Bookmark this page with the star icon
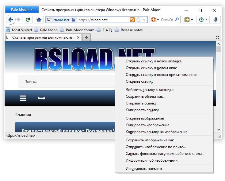Viewport: 225px width, 181px height. (138, 20)
